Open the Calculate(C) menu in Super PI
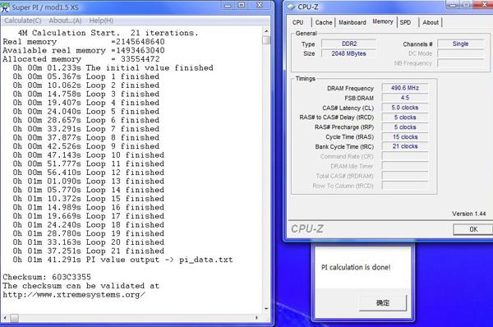 (23, 21)
